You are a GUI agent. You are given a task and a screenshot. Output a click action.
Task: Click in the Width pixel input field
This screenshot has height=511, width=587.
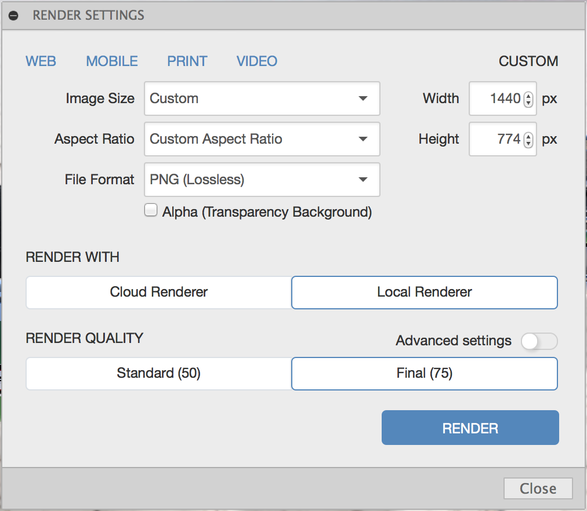coord(497,98)
